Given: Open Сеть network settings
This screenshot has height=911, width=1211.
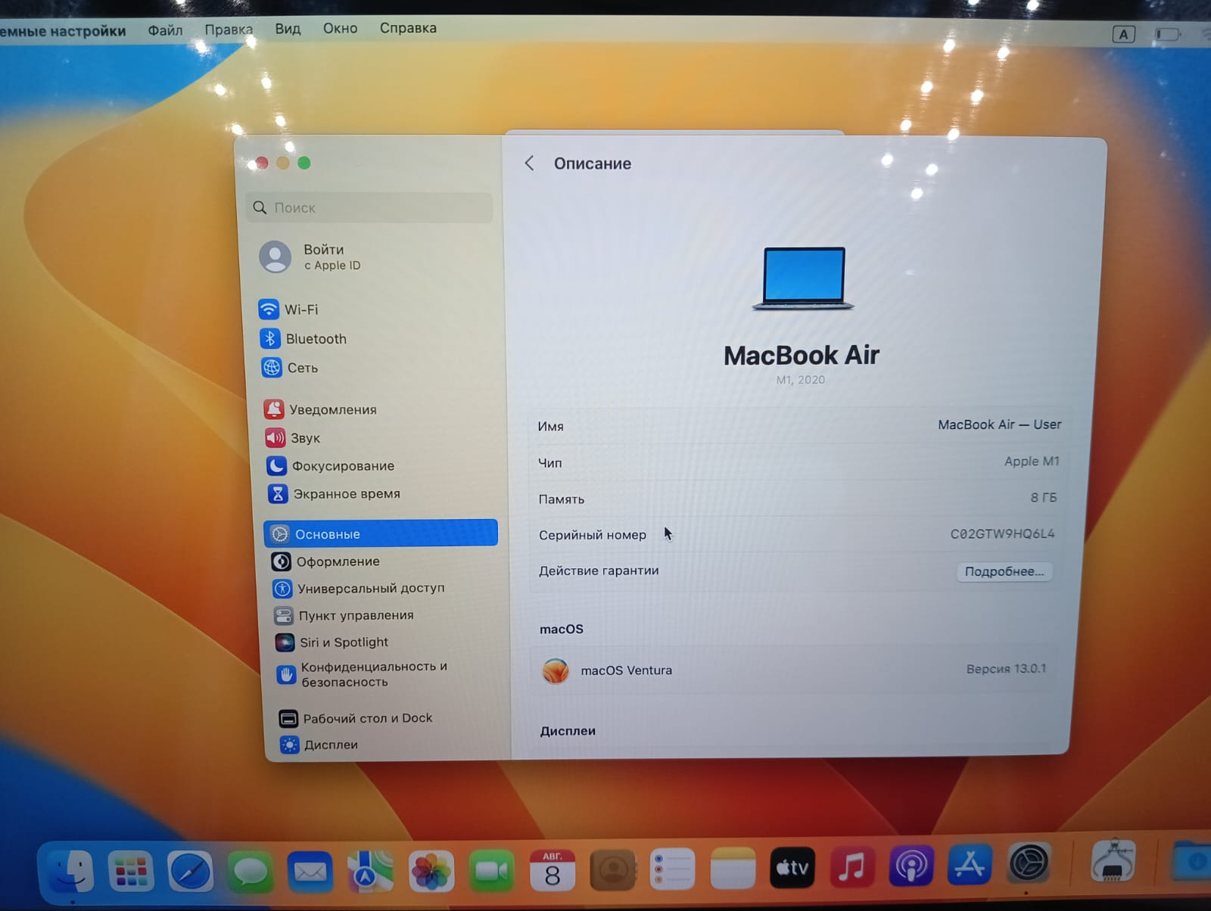Looking at the screenshot, I should click(301, 368).
